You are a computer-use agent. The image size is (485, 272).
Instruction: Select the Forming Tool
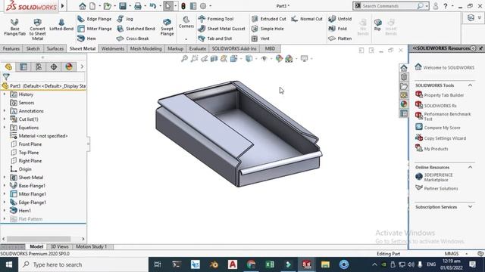215,19
